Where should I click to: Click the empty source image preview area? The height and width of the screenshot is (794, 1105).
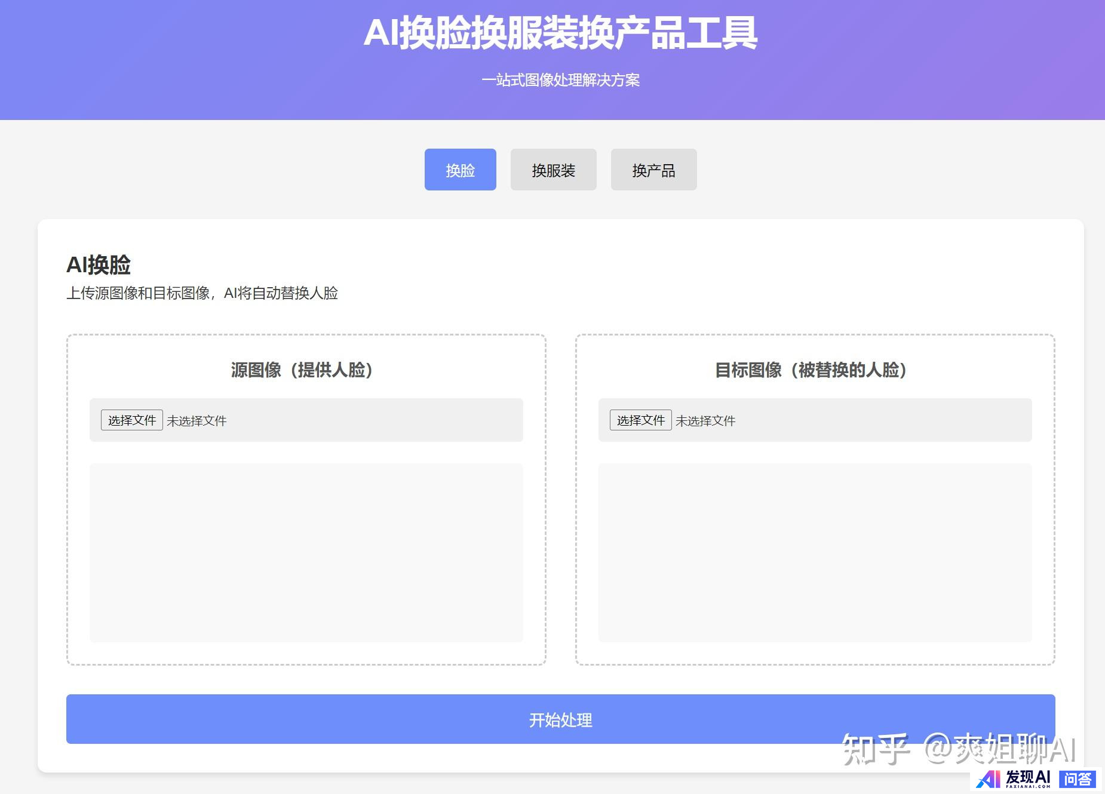pyautogui.click(x=306, y=552)
